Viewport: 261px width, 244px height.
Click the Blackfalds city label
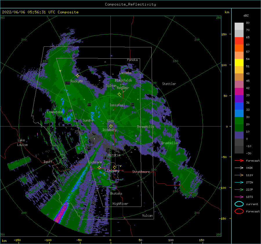(123, 80)
